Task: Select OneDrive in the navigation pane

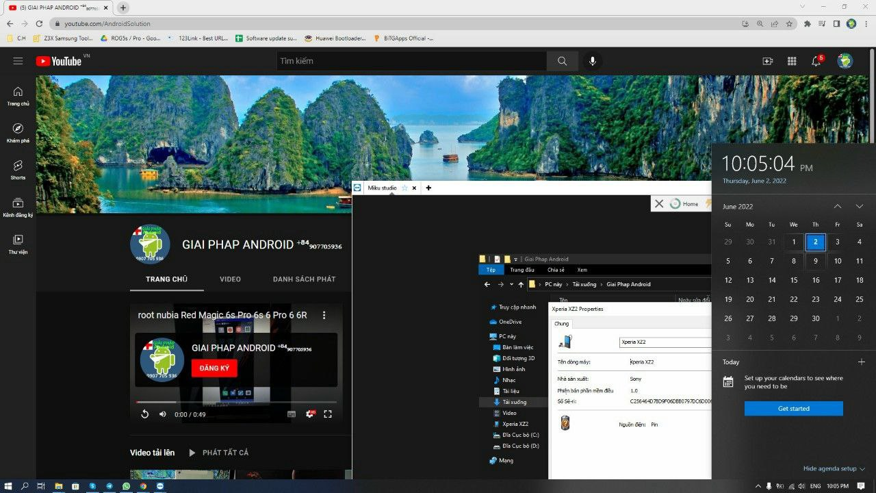Action: [505, 322]
